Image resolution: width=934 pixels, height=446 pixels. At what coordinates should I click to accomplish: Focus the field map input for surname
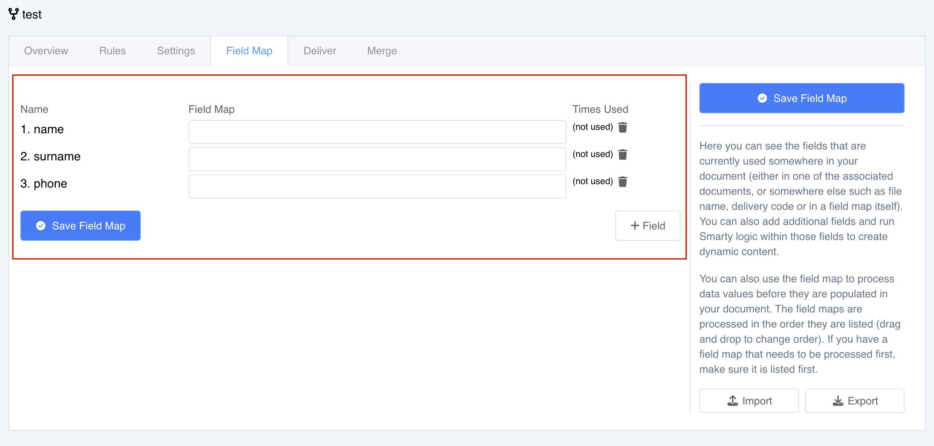click(377, 159)
